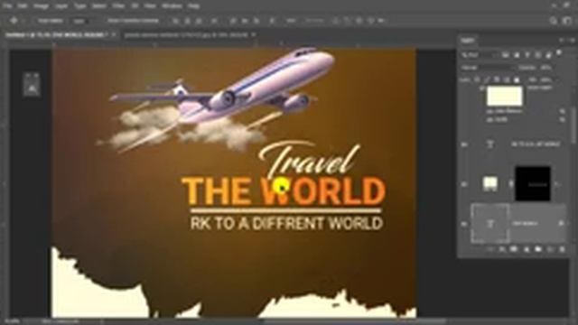Click the Search magnifier icon
The height and width of the screenshot is (325, 578).
pos(554,21)
